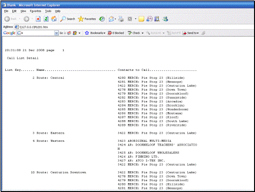Open the Forward button history dropdown arrow
This screenshot has height=192, width=255.
pos(32,19)
